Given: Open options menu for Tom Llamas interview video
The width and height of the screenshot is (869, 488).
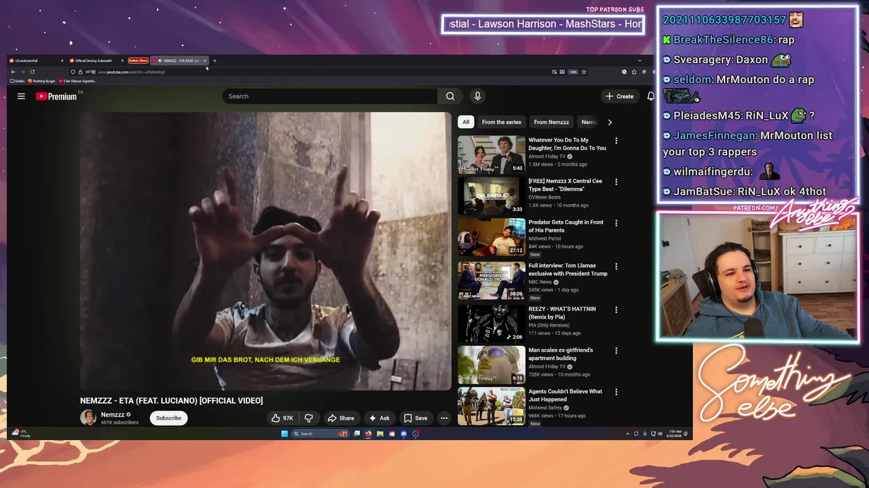Looking at the screenshot, I should pos(616,266).
